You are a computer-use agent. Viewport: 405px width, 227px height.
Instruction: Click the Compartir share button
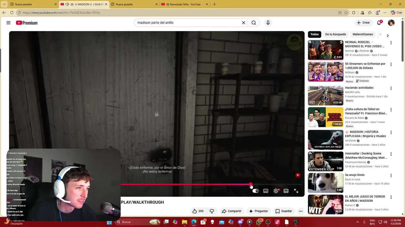pos(232,211)
